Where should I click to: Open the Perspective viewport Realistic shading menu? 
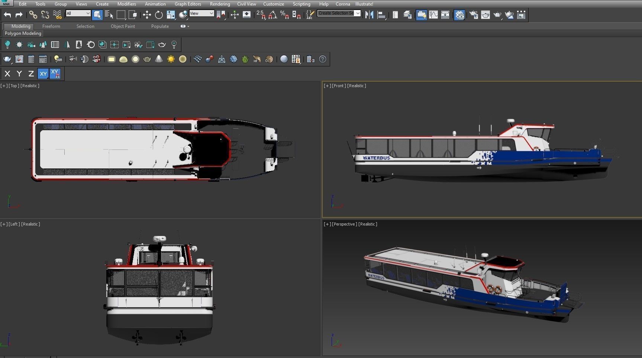point(368,224)
